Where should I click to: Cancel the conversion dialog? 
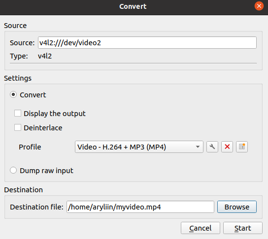click(201, 228)
